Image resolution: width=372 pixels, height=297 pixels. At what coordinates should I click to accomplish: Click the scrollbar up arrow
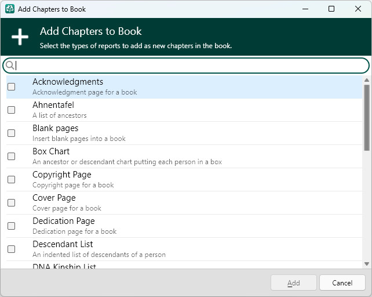(367, 80)
